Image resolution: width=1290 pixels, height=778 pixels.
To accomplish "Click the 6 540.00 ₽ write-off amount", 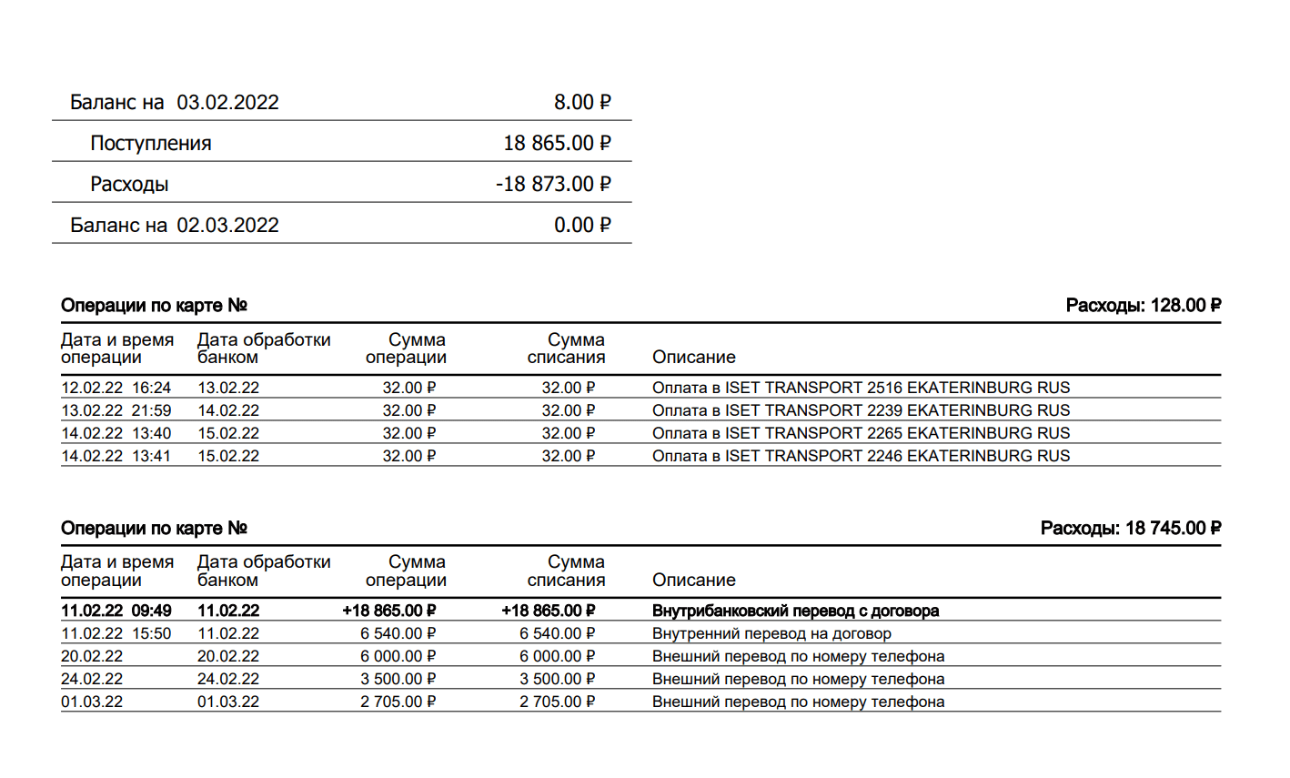I will point(558,633).
